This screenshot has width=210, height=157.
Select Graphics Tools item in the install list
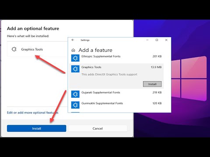click(x=37, y=49)
